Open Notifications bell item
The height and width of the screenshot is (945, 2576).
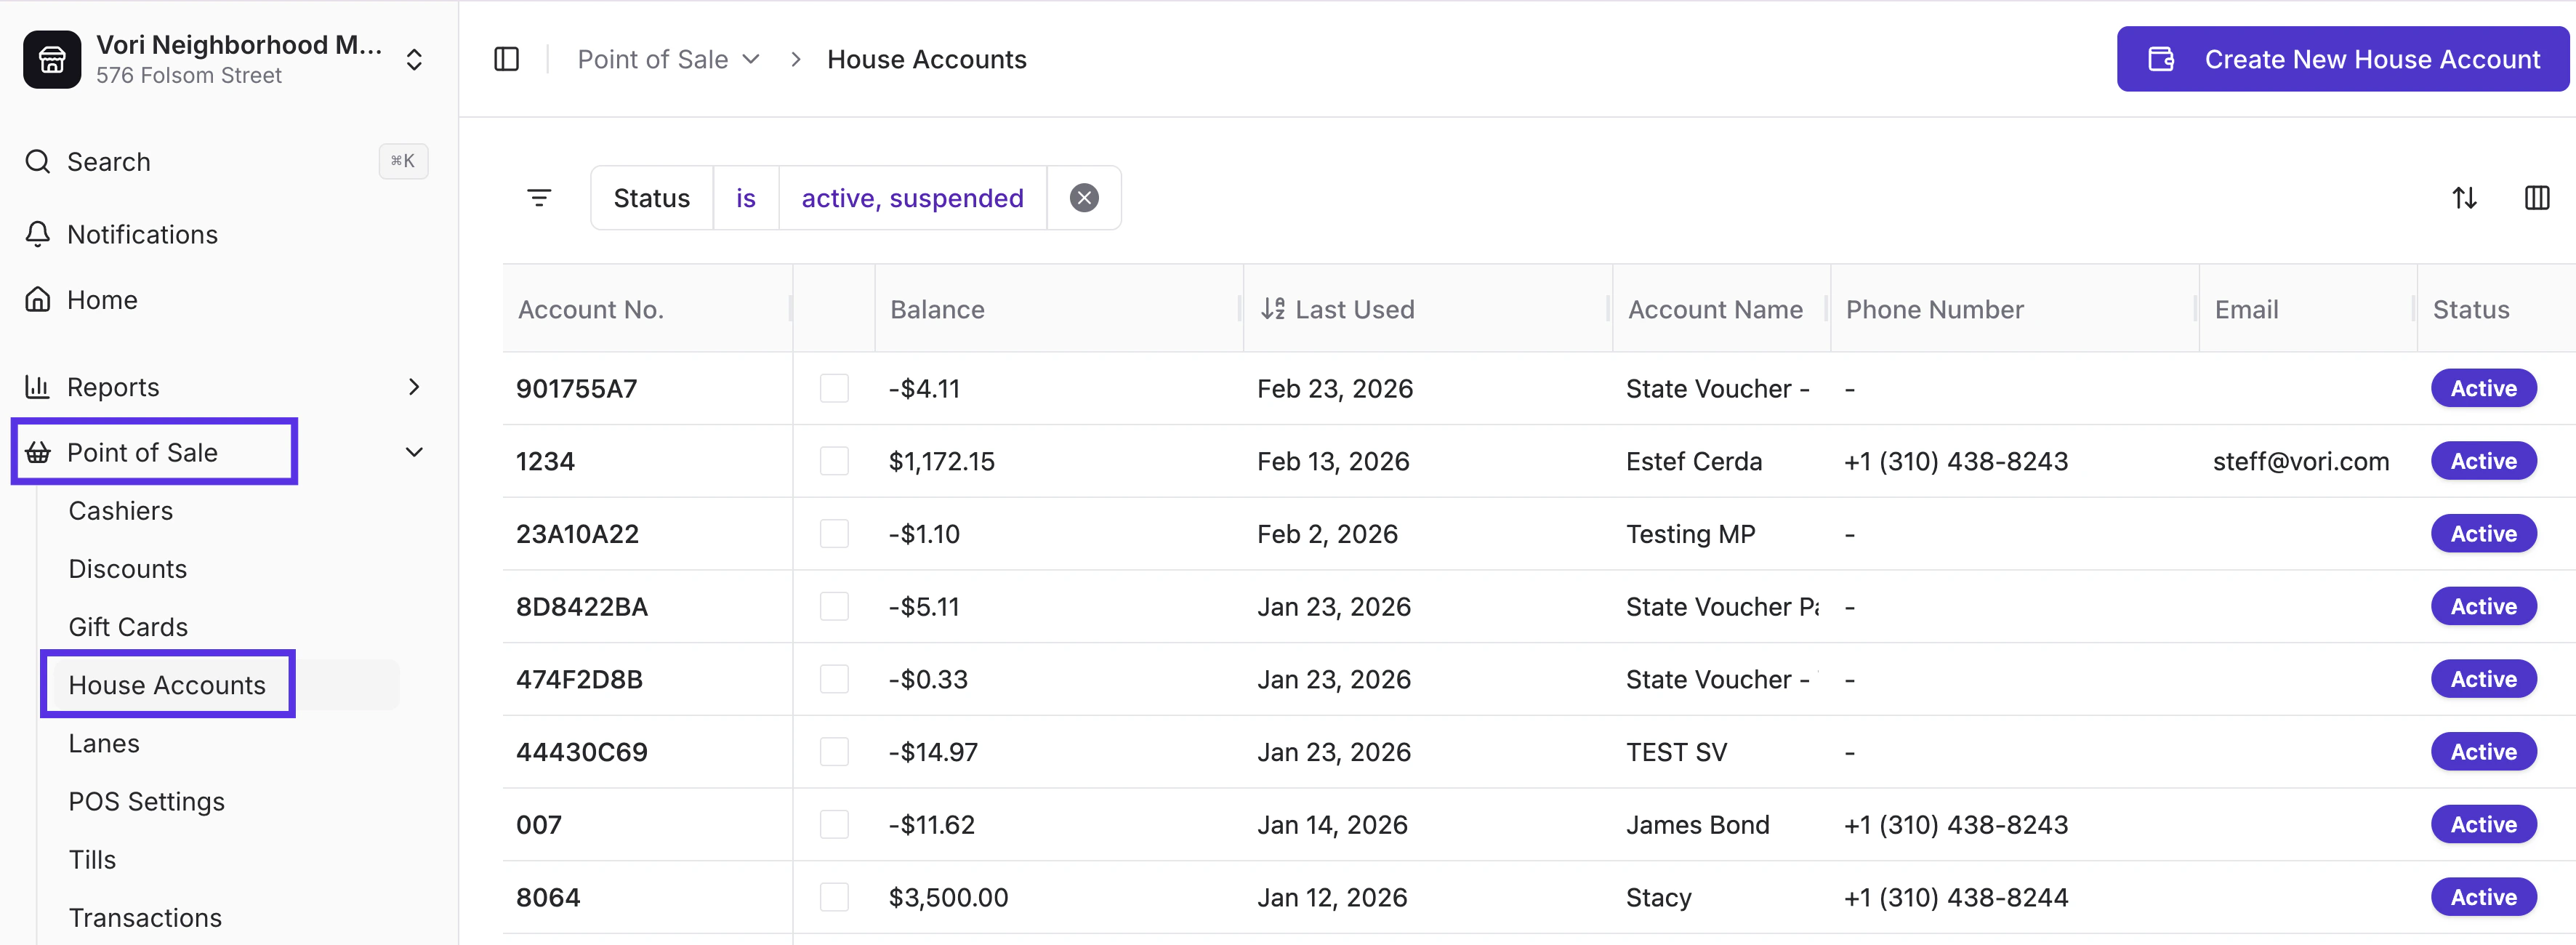click(142, 234)
